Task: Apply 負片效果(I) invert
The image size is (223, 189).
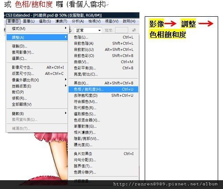Action: (103, 154)
